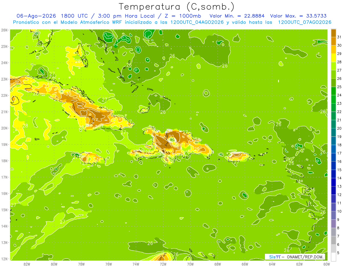The width and height of the screenshot is (347, 268).
Task: Select the yellow colorbar band between 28 and 29
Action: coord(333,58)
